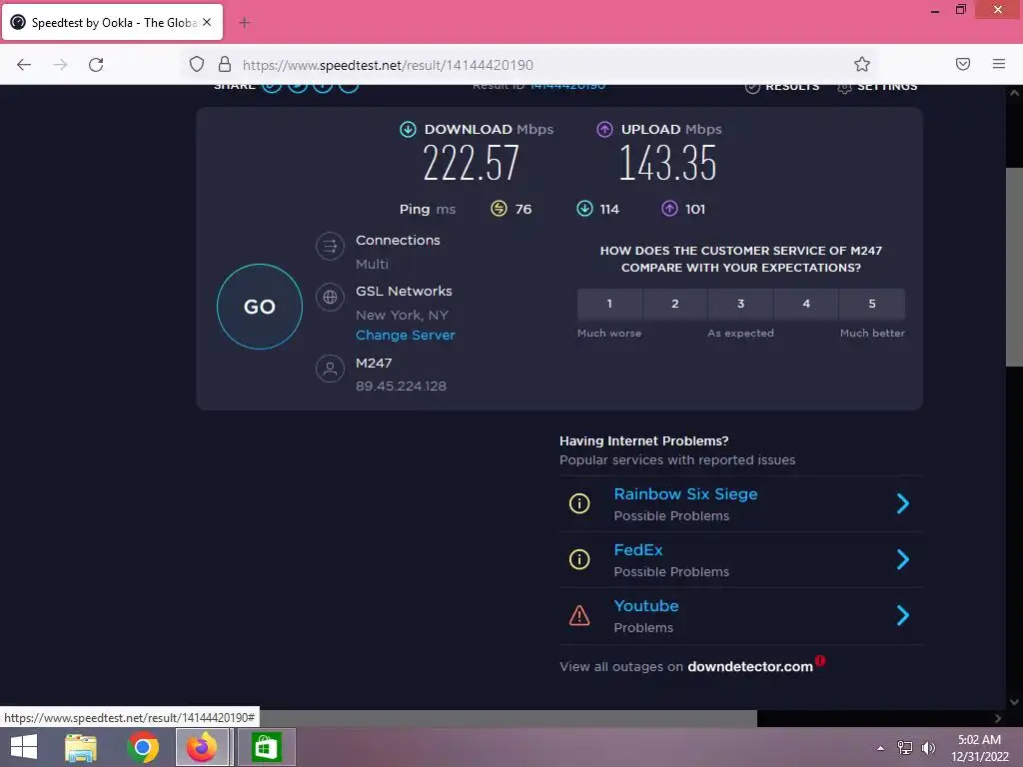This screenshot has height=767, width=1023.
Task: Click the horizontal page scrollbar
Action: point(509,718)
